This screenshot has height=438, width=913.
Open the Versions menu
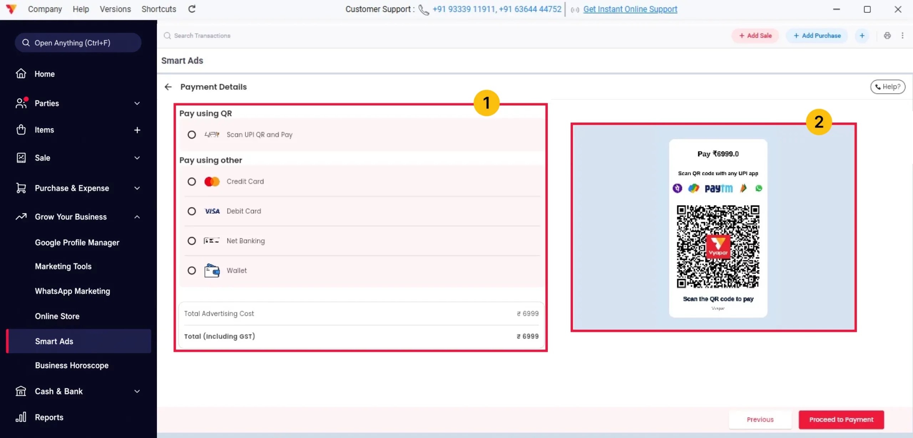pyautogui.click(x=115, y=9)
